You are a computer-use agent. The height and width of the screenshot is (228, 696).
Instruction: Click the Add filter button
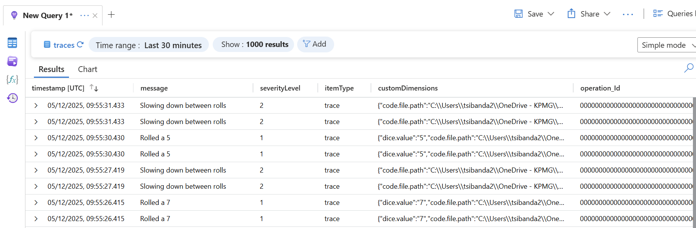pos(315,44)
